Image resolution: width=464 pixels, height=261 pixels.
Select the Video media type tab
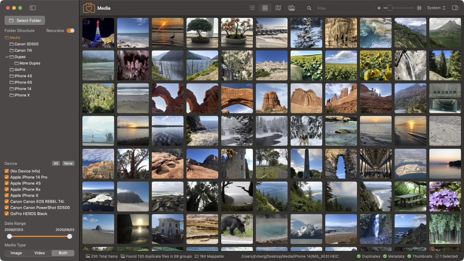(40, 253)
